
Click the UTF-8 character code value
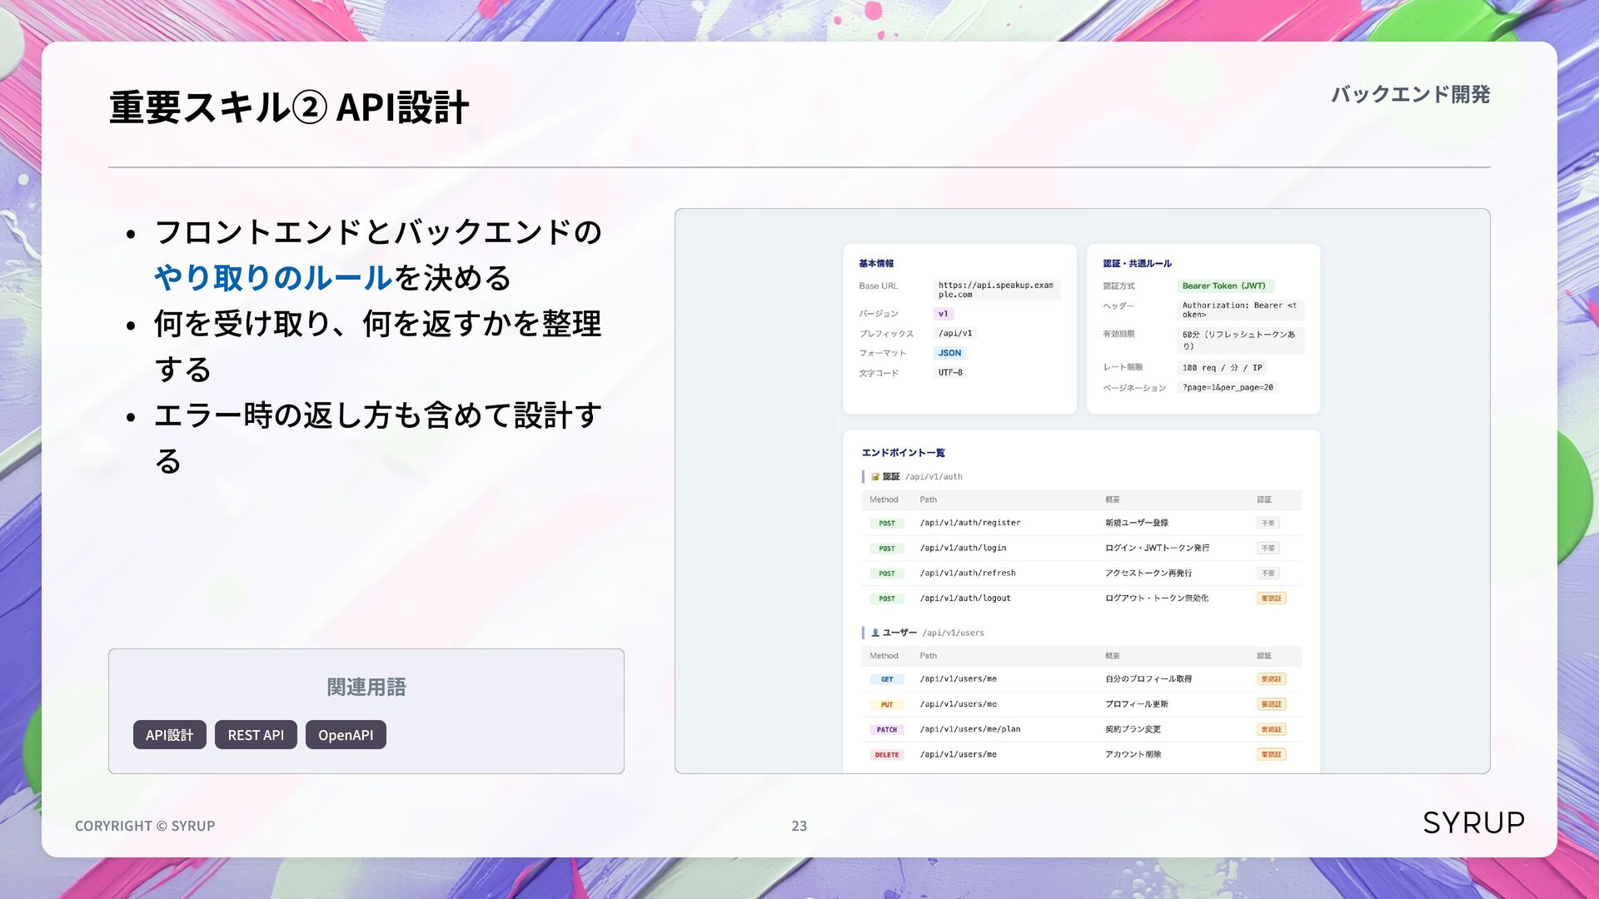[950, 373]
